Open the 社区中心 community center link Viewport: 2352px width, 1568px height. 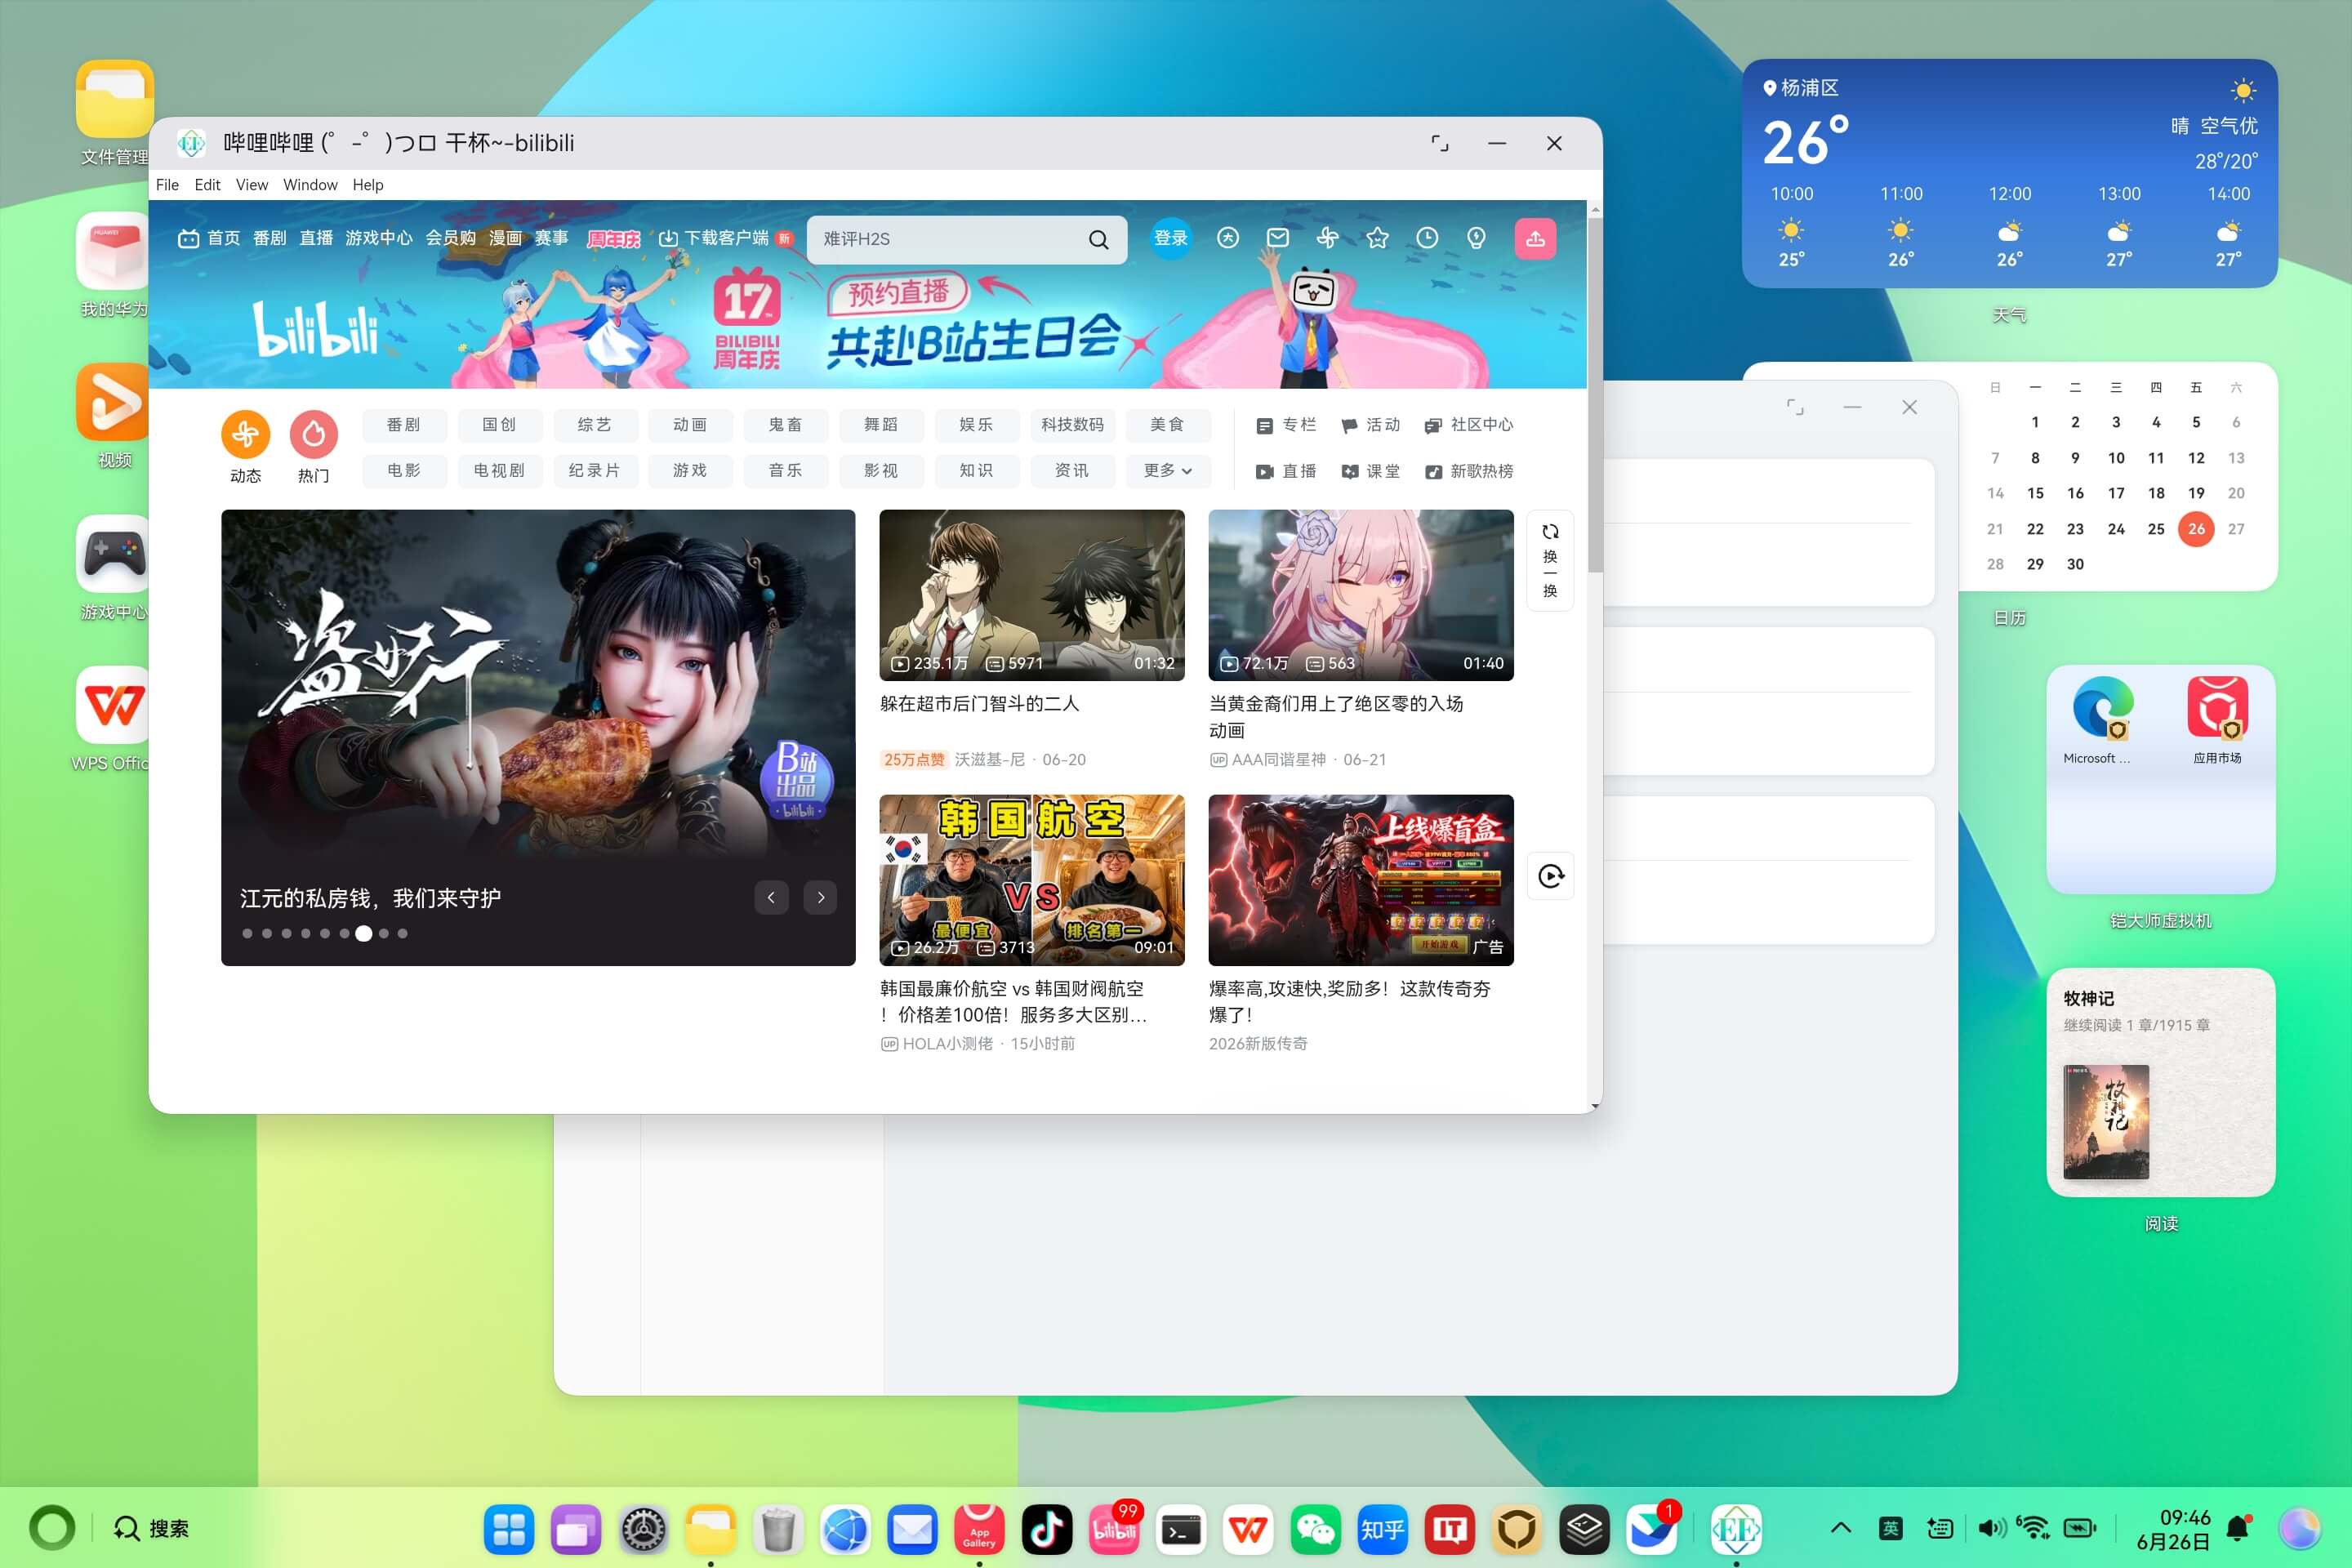(x=1469, y=425)
